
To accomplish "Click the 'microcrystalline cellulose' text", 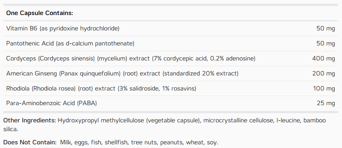I will click(238, 121).
